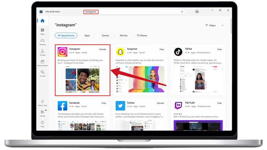Select the All departments tab
This screenshot has height=150, width=267.
pyautogui.click(x=66, y=35)
